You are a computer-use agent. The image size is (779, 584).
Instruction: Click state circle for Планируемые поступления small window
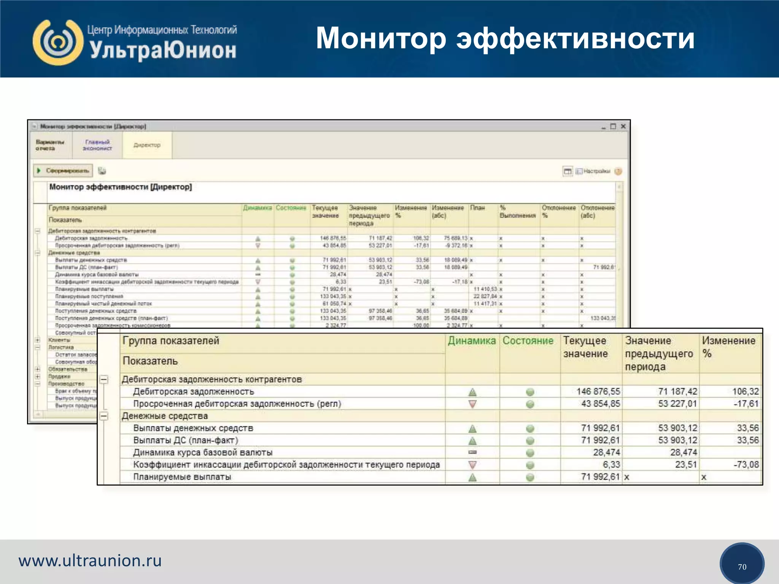(x=292, y=297)
